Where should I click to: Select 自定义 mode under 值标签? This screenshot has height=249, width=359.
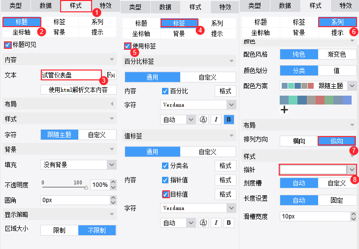click(208, 151)
